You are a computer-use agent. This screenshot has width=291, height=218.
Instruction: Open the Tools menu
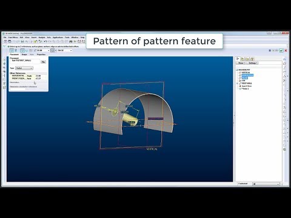click(x=67, y=38)
